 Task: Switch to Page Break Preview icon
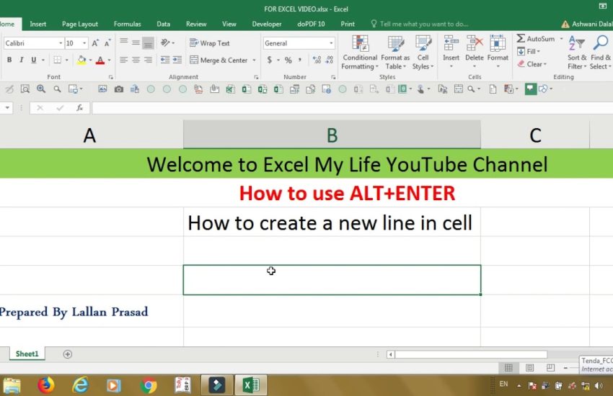(x=550, y=367)
